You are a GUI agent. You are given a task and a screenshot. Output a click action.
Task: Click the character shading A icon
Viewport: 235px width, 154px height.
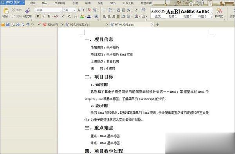click(96, 16)
